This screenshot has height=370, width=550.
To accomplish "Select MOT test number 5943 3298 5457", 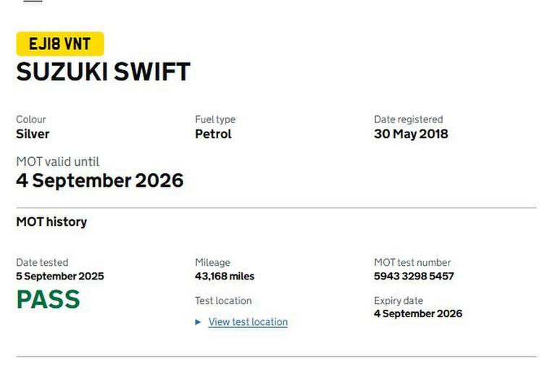I will pos(414,276).
